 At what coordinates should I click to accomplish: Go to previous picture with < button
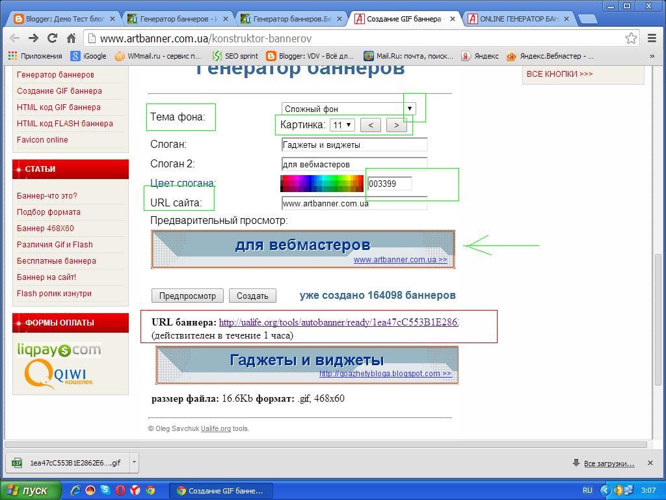(370, 125)
